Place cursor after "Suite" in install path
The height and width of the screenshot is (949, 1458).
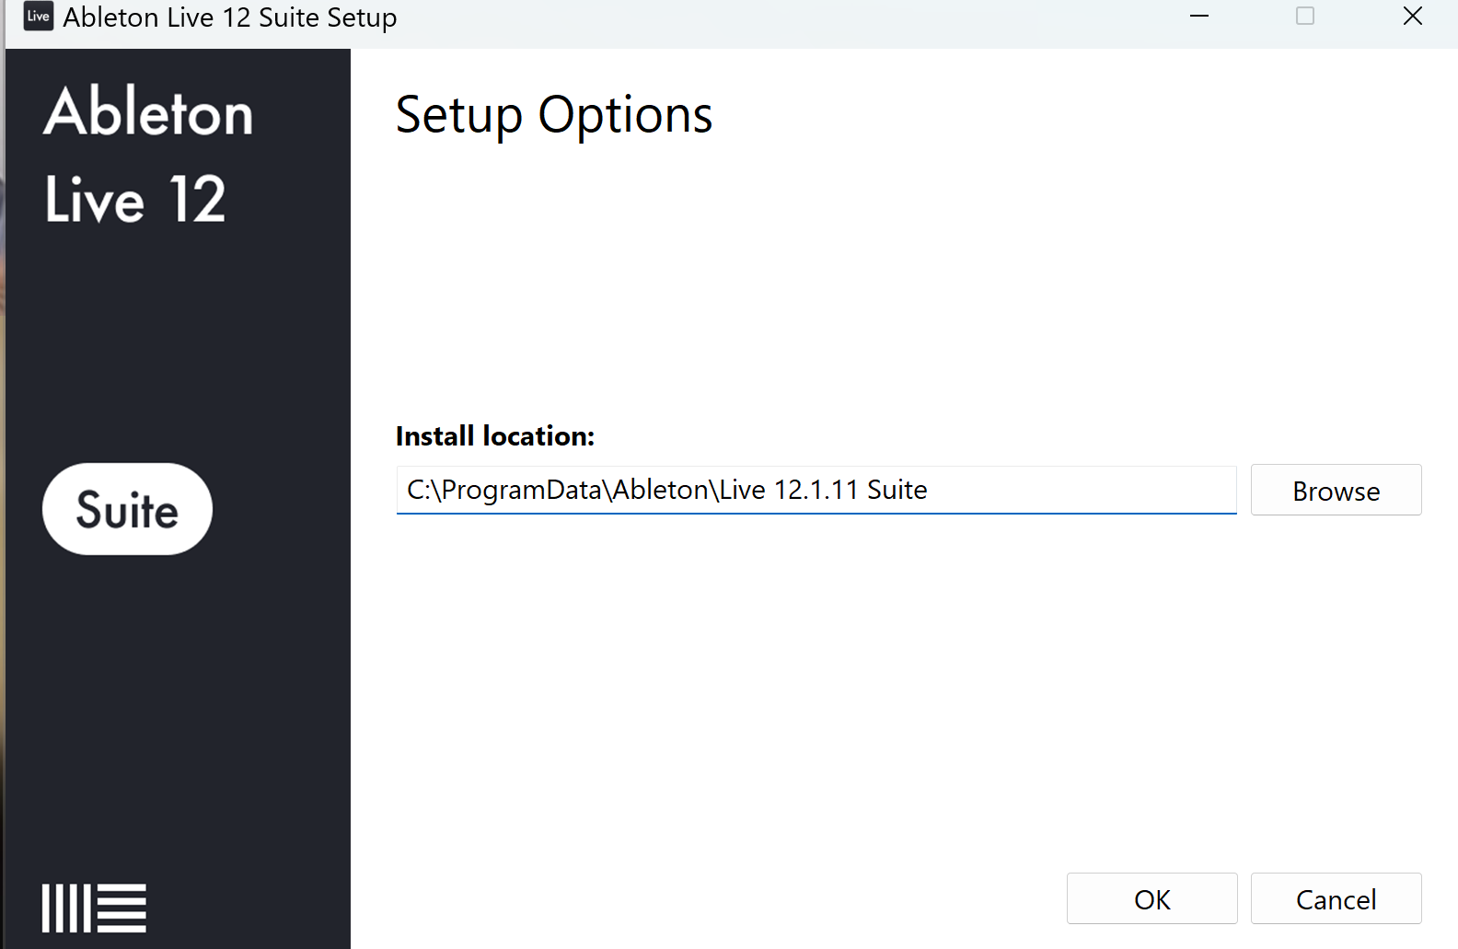click(x=930, y=490)
